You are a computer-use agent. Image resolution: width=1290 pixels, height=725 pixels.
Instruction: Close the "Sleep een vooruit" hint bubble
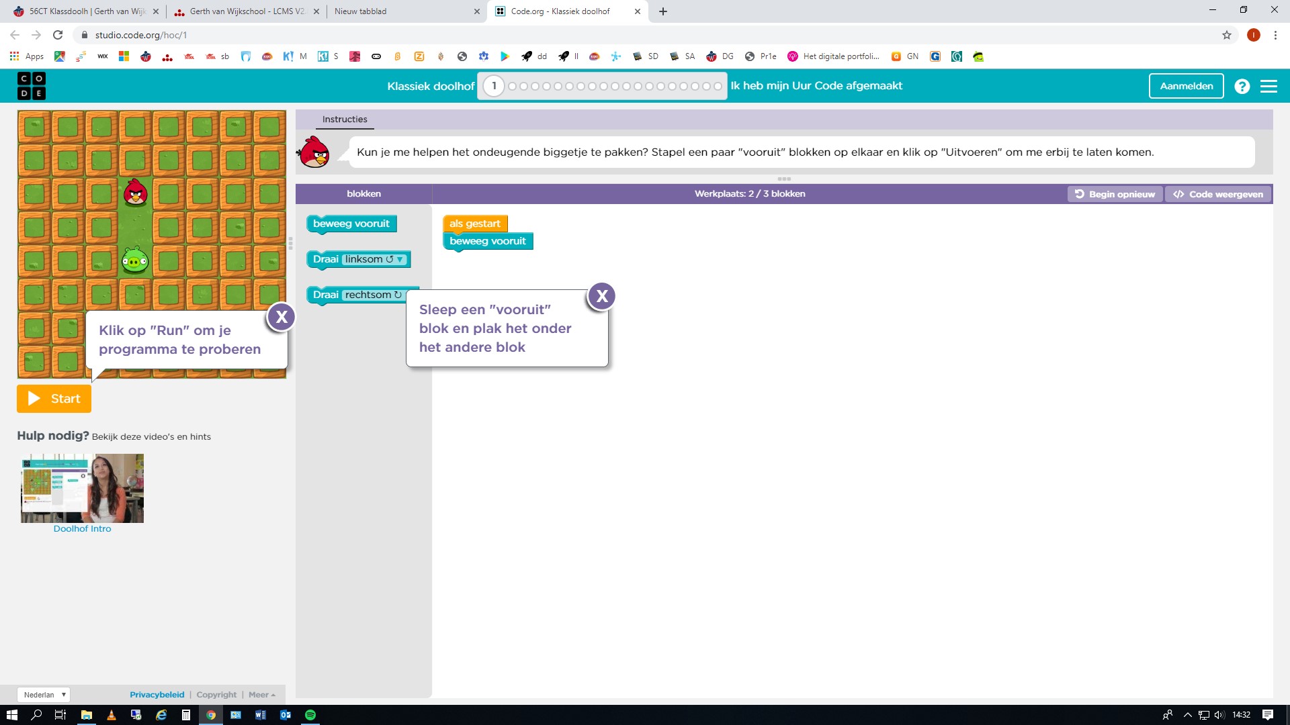602,296
